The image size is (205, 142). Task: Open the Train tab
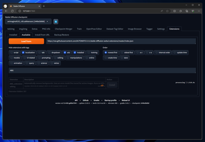[x=79, y=29]
